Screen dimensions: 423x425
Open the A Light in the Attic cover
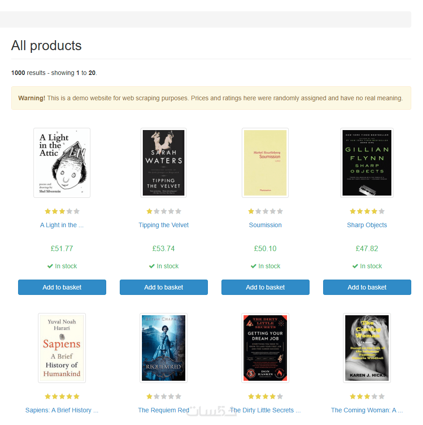[x=62, y=163]
